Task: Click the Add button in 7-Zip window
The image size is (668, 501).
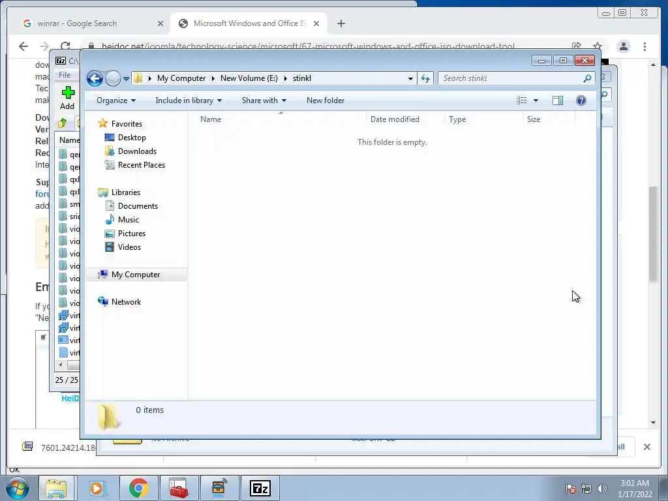Action: 67,98
